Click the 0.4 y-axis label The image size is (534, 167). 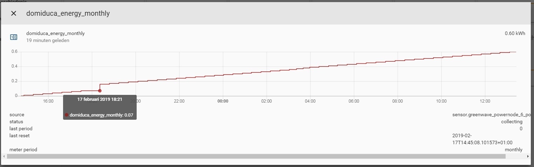tap(14, 67)
